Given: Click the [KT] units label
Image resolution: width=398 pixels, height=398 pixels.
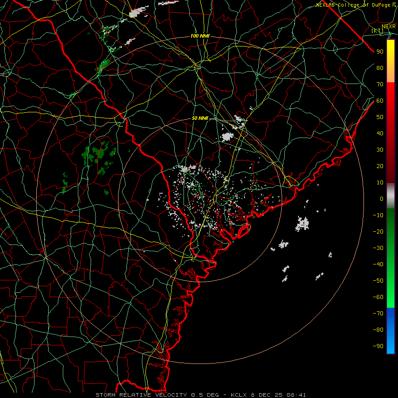Looking at the screenshot, I should (378, 31).
